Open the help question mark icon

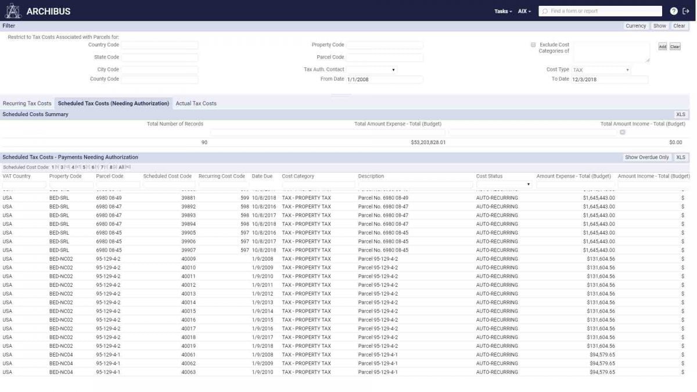pyautogui.click(x=674, y=10)
